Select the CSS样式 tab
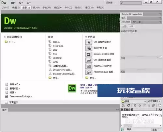 pyautogui.click(x=126, y=22)
